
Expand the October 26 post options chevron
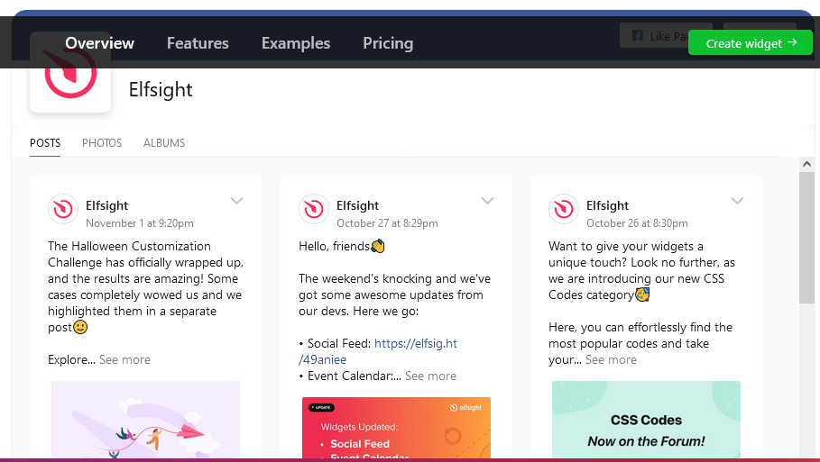(x=737, y=201)
